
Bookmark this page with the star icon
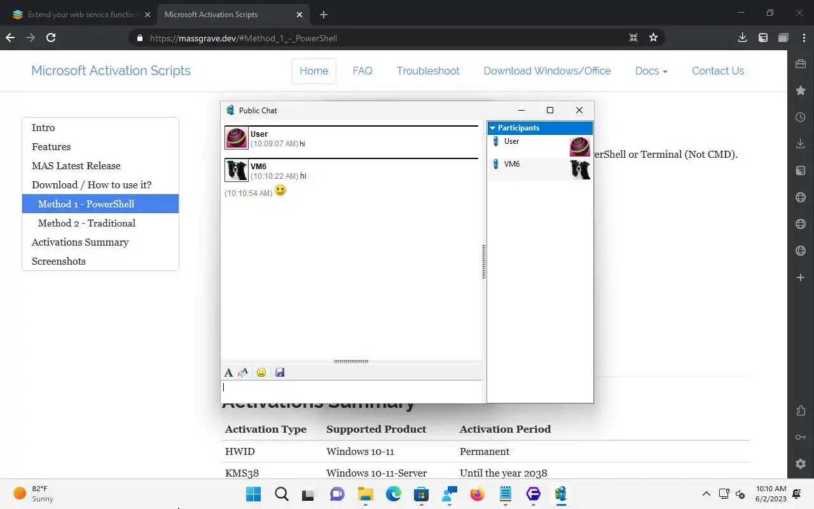(x=653, y=38)
